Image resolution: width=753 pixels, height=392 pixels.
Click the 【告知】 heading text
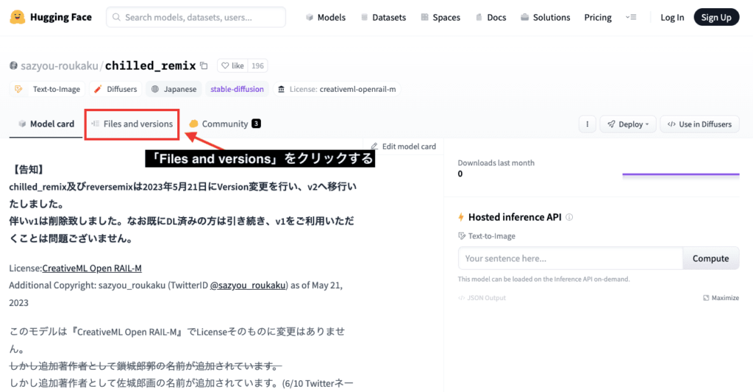(29, 169)
